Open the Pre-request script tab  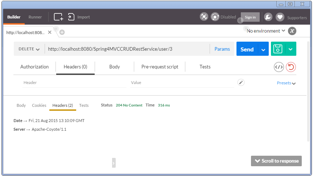[160, 67]
